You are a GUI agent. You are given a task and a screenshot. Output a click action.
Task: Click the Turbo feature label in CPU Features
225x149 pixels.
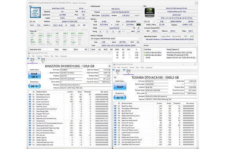(73, 42)
